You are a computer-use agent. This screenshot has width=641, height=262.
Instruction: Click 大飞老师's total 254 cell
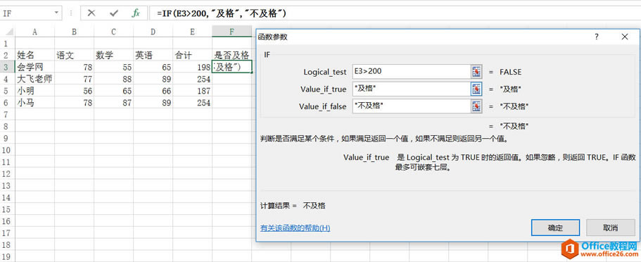pos(192,79)
